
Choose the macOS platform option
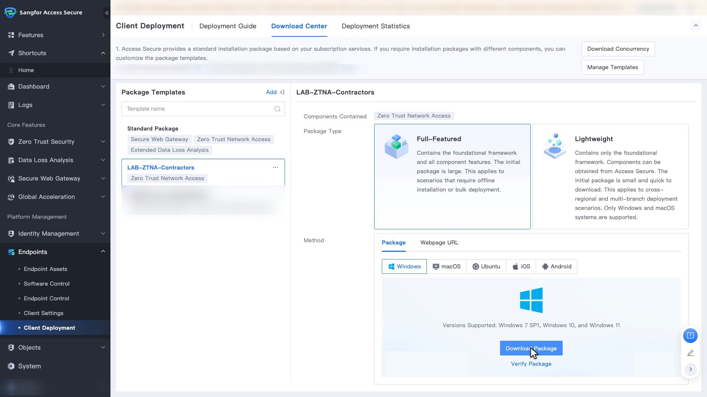coord(446,267)
